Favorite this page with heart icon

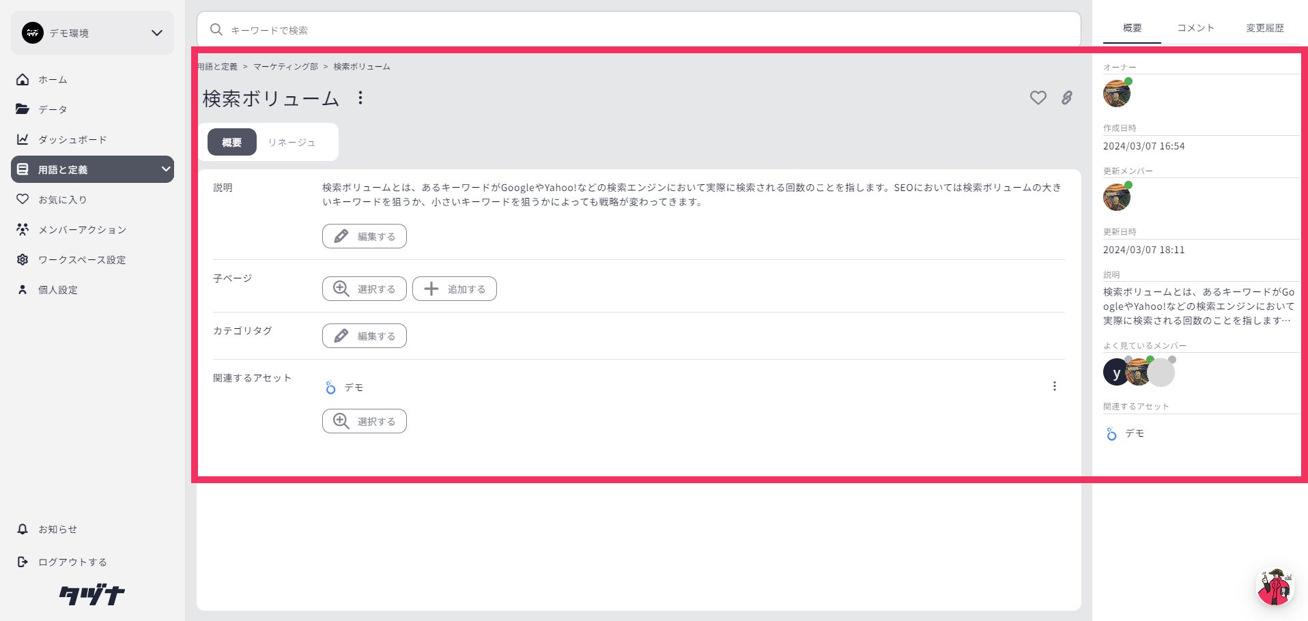pos(1038,98)
